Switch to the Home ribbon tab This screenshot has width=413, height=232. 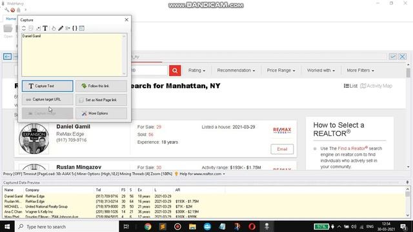tap(11, 19)
